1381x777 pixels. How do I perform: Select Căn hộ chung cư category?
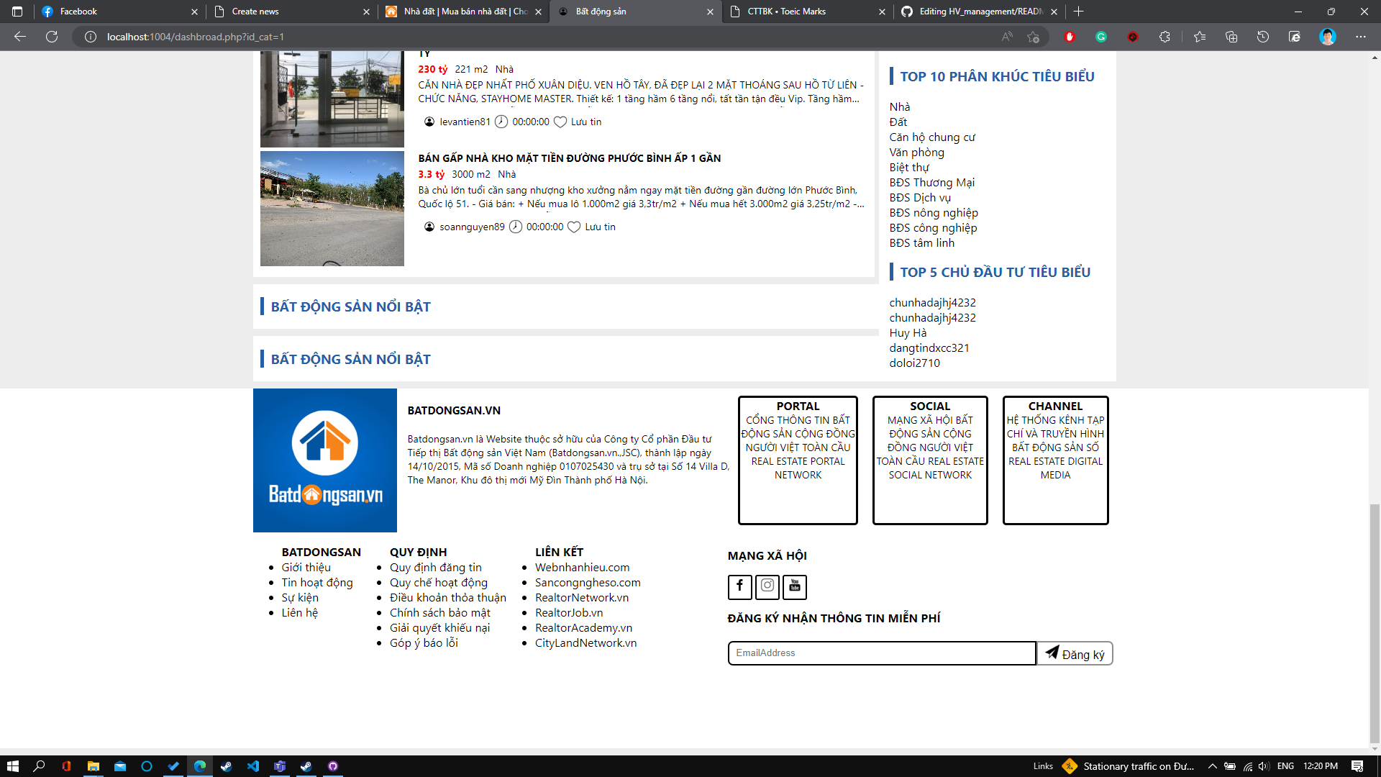pyautogui.click(x=932, y=137)
